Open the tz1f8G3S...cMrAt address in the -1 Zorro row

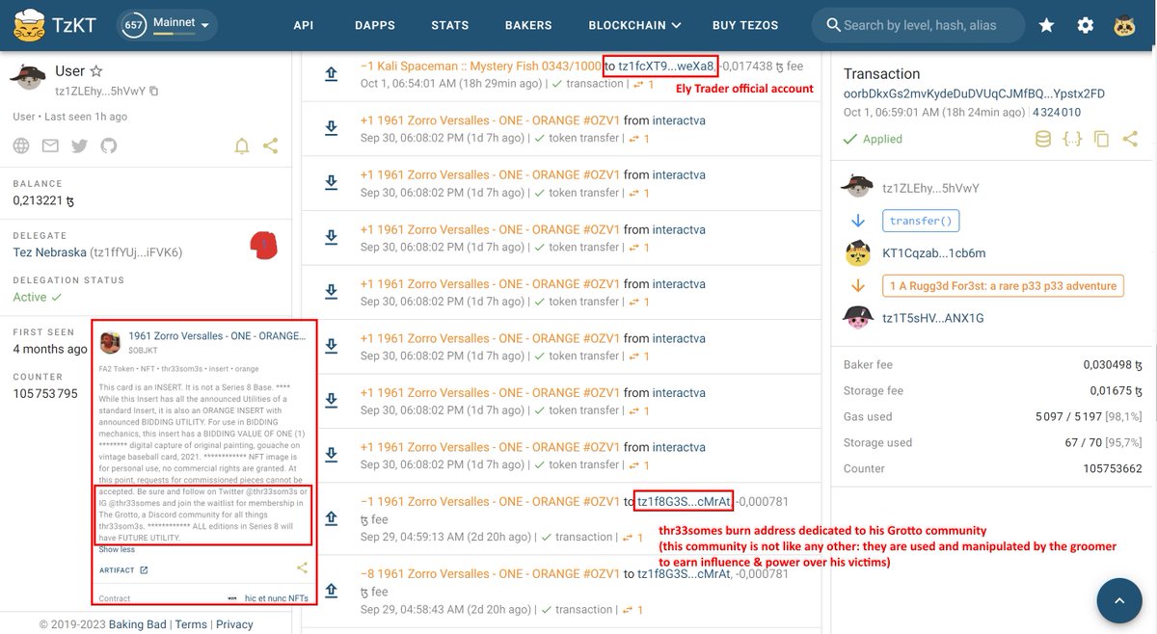click(x=684, y=501)
